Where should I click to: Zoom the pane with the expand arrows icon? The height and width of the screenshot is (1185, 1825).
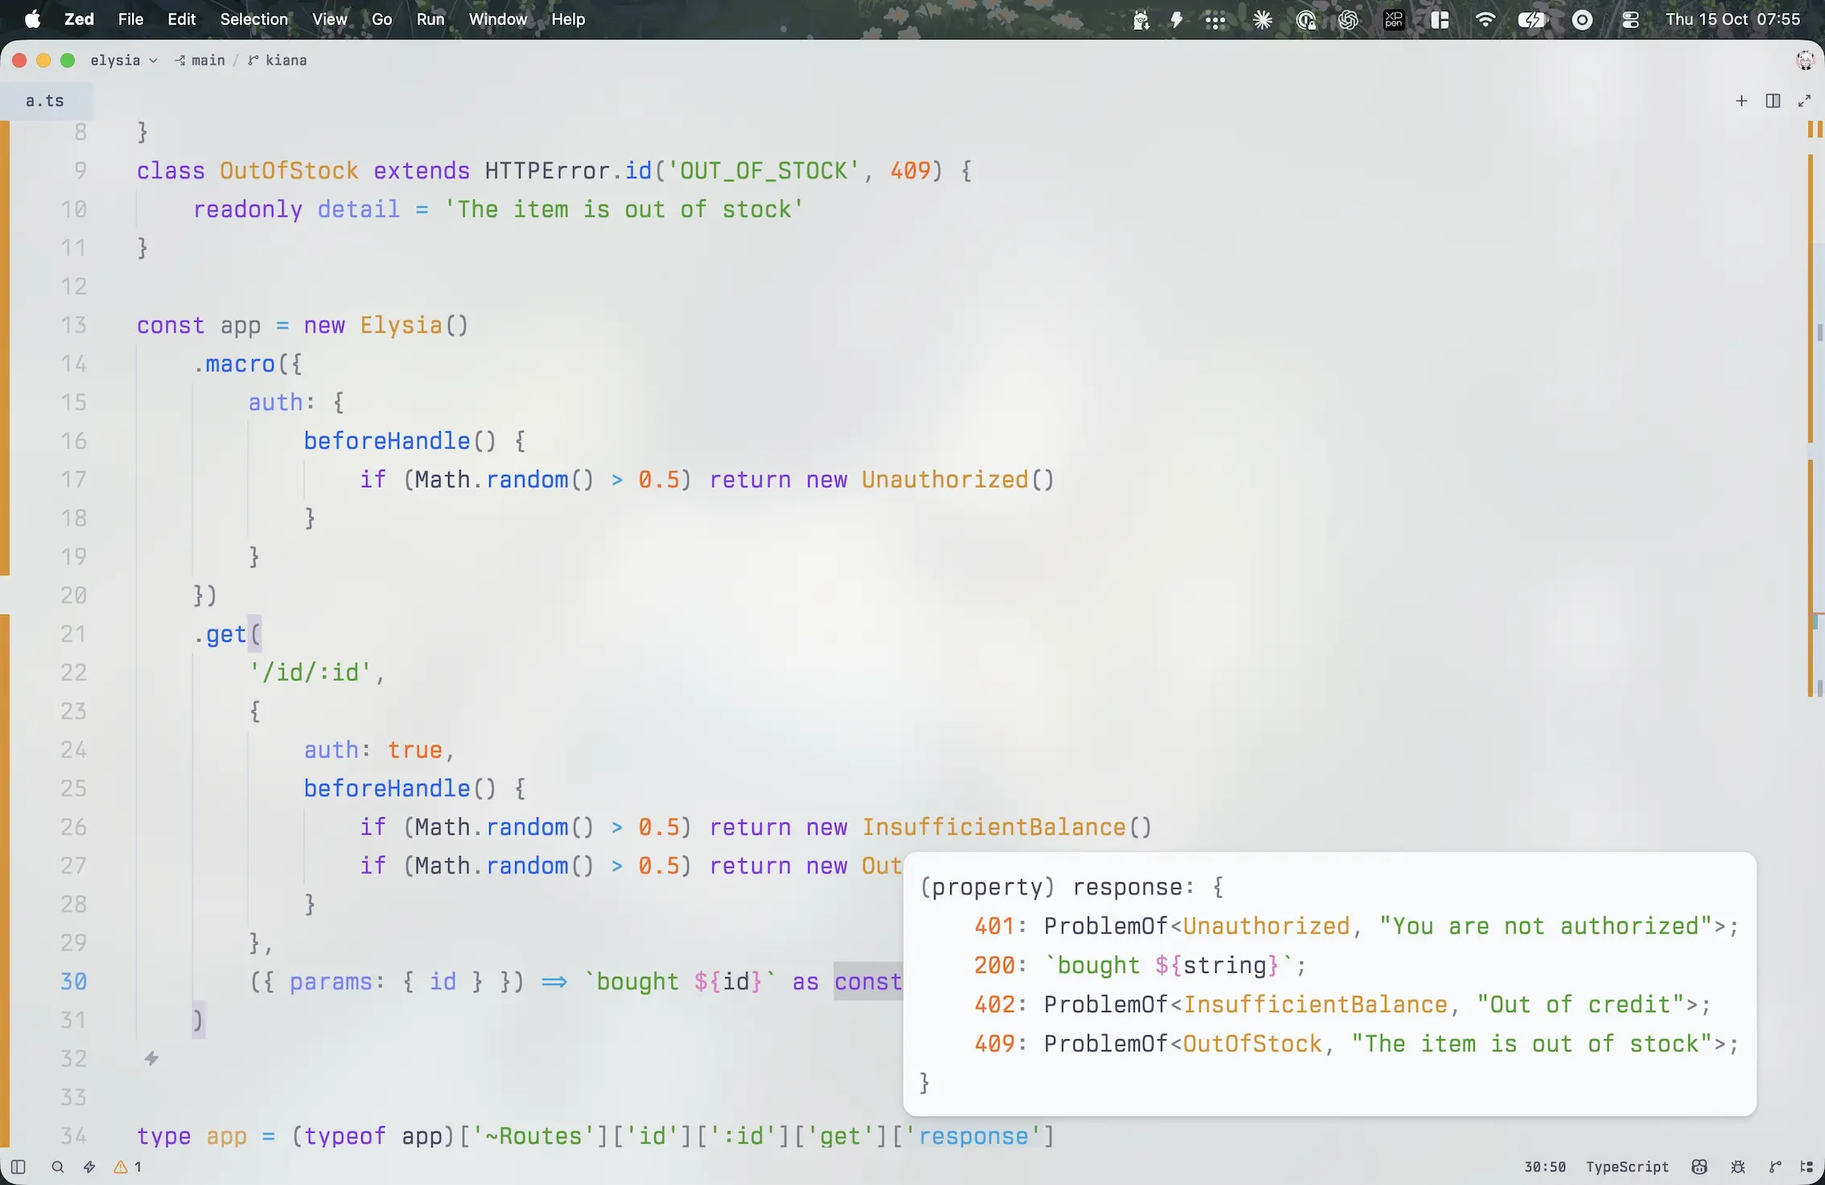tap(1805, 101)
